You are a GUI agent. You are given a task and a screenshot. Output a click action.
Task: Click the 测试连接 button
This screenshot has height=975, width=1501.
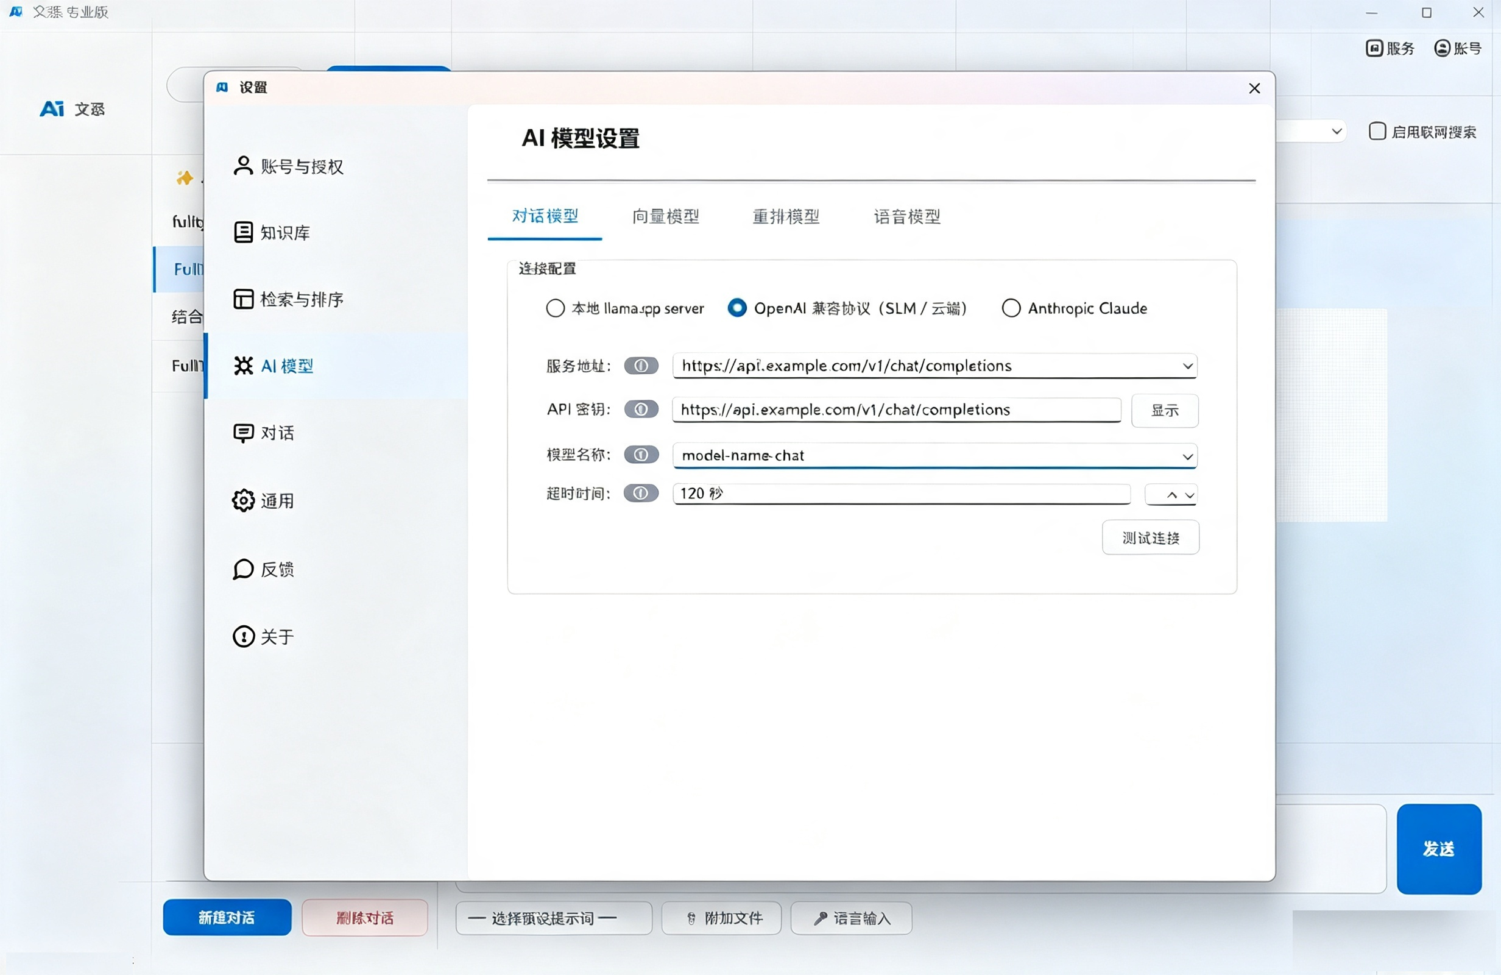(x=1150, y=537)
